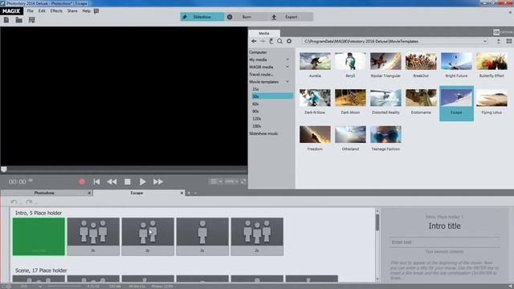Screen dimensions: 514x289
Task: Open the slideshow tabs dropdown arrow
Action: pyautogui.click(x=196, y=193)
